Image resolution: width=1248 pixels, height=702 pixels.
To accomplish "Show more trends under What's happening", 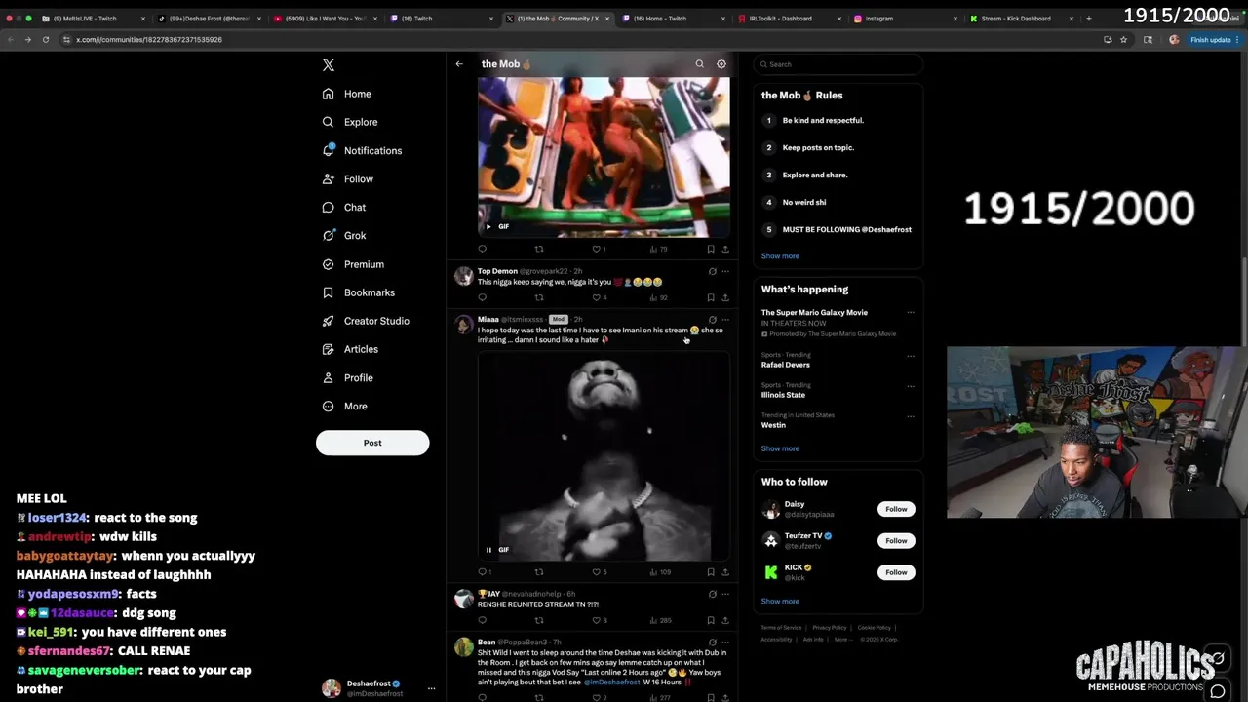I will pyautogui.click(x=780, y=448).
